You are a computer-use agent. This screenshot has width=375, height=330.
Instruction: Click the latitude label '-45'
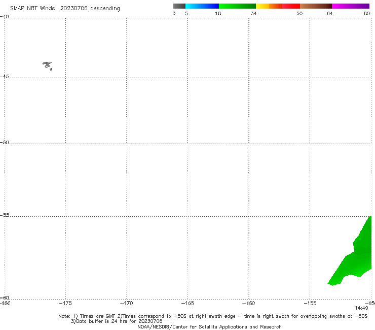5,77
